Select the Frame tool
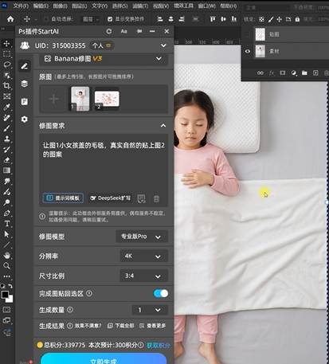 (x=6, y=96)
